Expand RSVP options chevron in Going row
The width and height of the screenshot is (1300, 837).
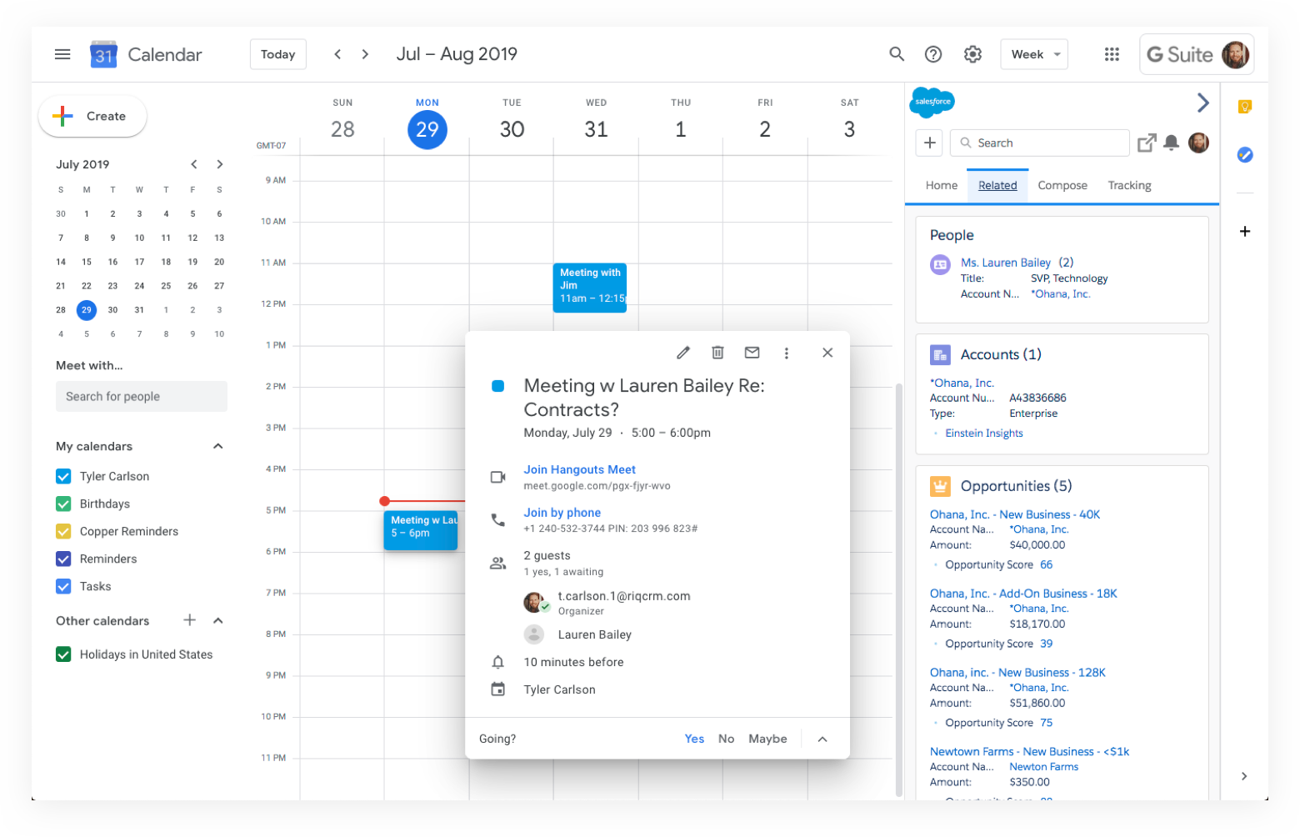822,739
